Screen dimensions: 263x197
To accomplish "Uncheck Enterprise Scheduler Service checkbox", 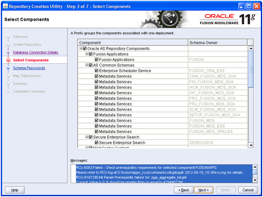I will click(x=96, y=71).
